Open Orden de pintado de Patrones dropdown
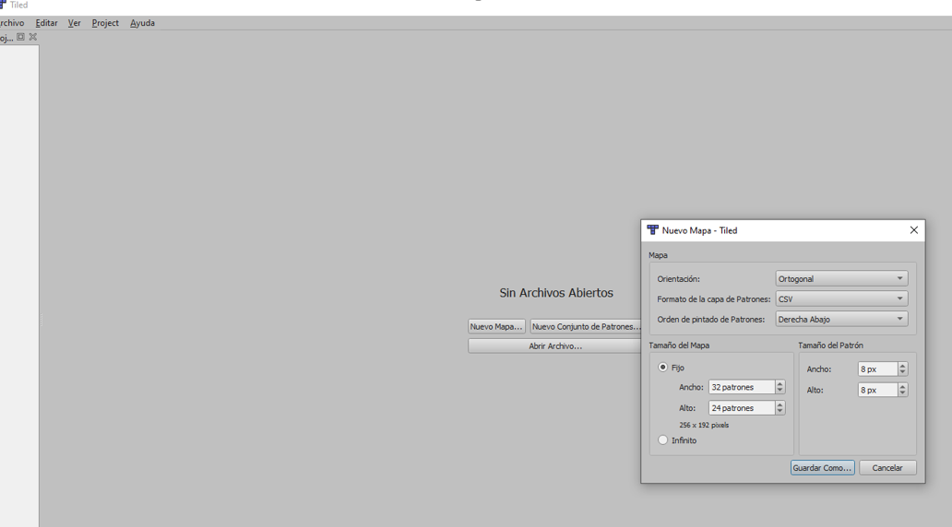 (x=841, y=319)
